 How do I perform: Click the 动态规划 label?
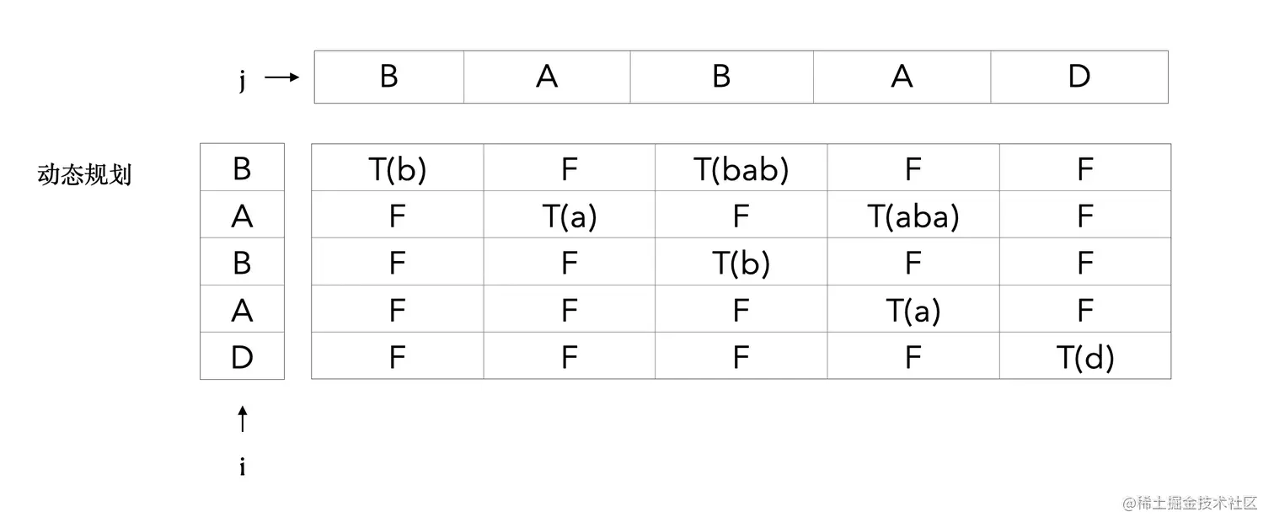point(84,175)
